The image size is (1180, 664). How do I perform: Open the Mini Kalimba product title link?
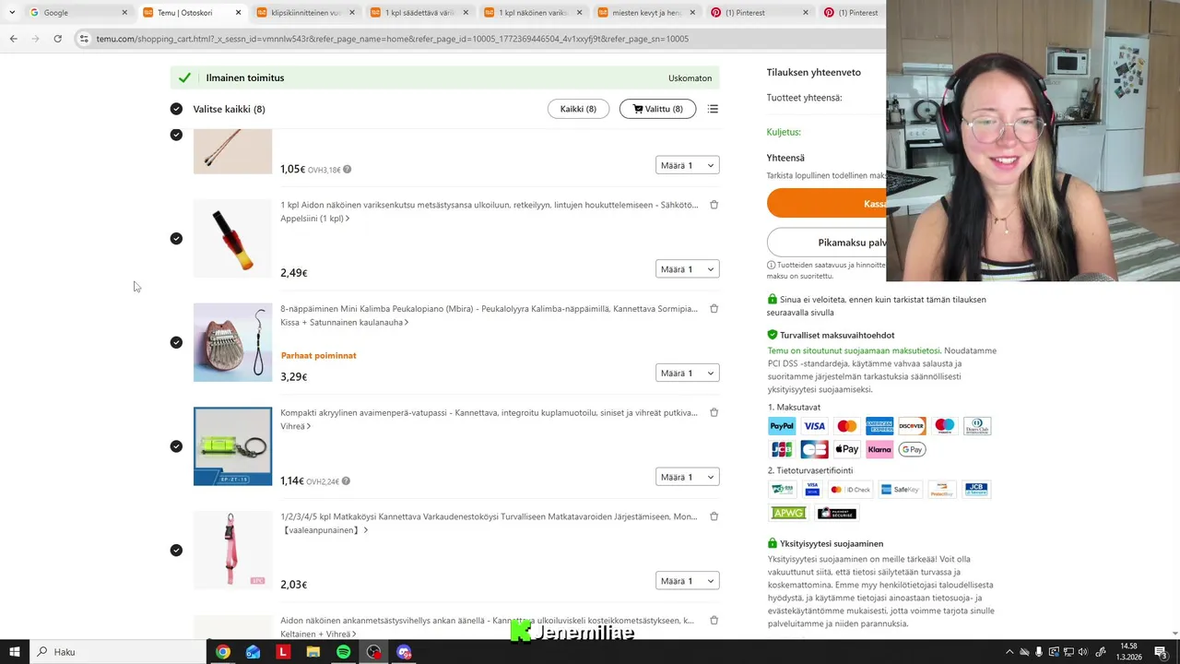click(489, 309)
